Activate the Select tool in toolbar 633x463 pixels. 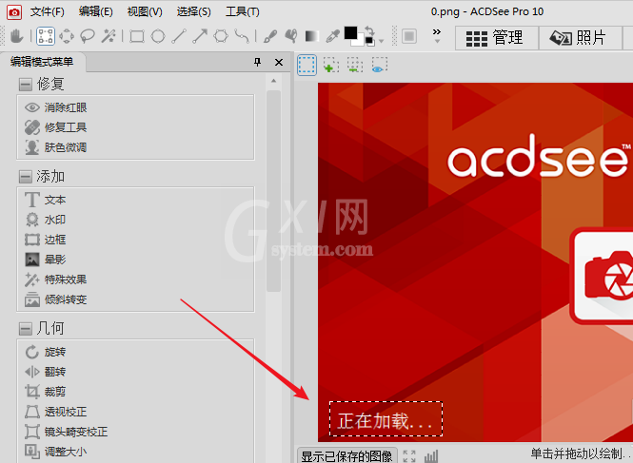(46, 36)
